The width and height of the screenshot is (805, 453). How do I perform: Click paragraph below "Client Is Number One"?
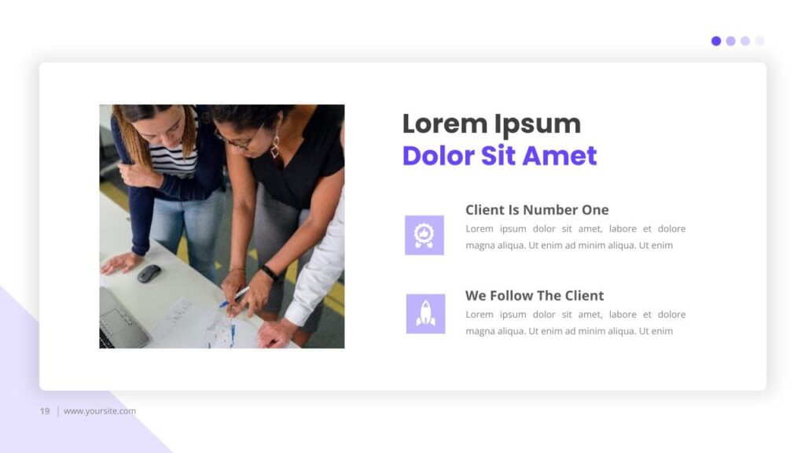point(575,237)
